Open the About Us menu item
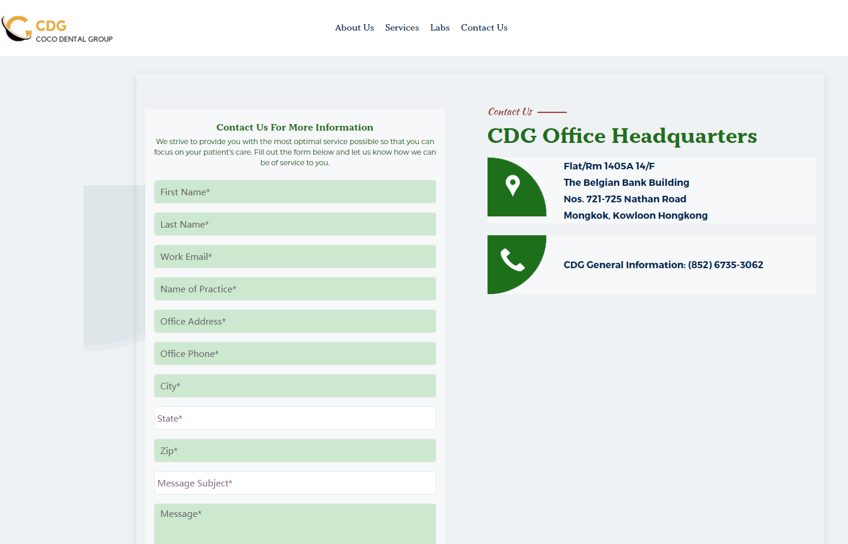Image resolution: width=848 pixels, height=544 pixels. pos(355,28)
